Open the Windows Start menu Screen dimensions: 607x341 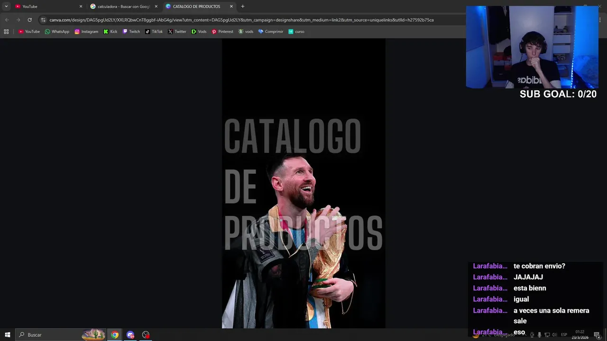pos(8,335)
